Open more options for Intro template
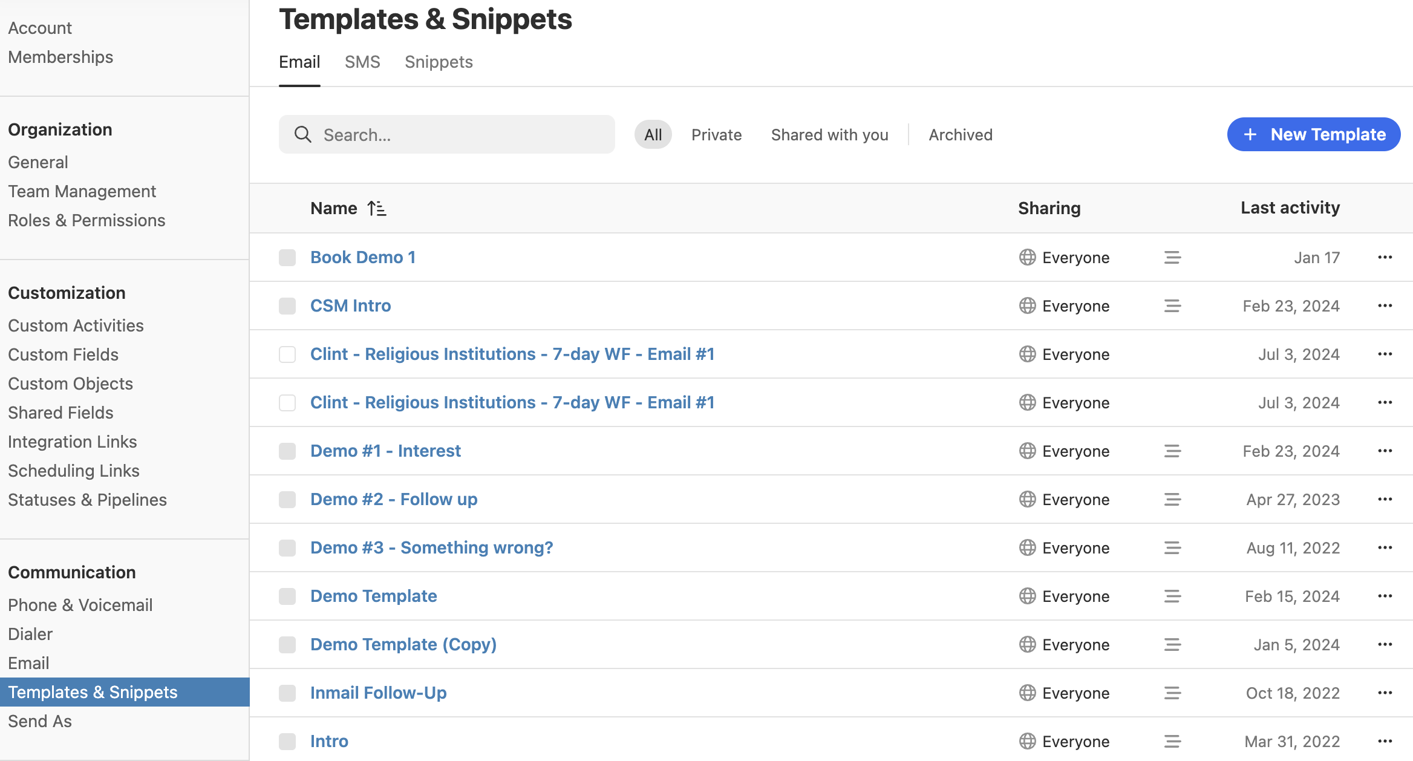Image resolution: width=1413 pixels, height=761 pixels. point(1385,741)
